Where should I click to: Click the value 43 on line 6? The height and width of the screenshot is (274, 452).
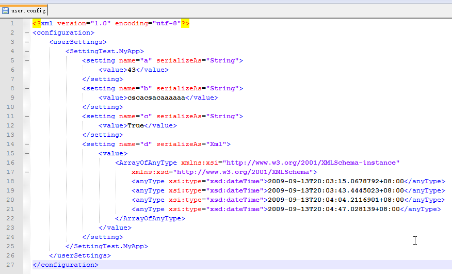132,70
